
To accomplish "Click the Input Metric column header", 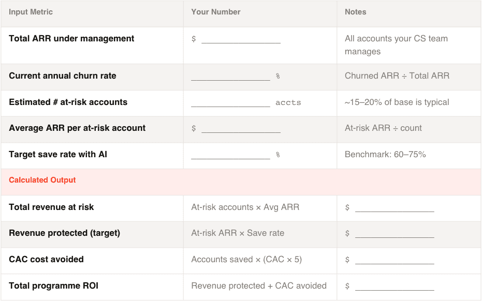I will 31,12.
